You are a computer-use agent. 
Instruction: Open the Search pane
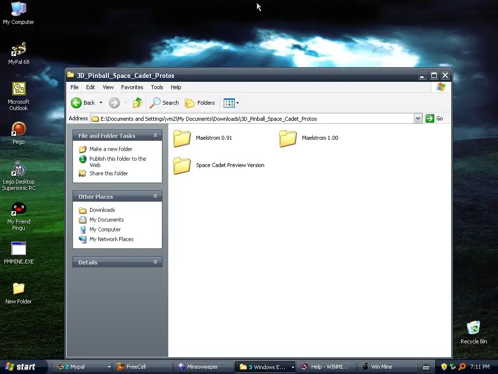coord(164,103)
